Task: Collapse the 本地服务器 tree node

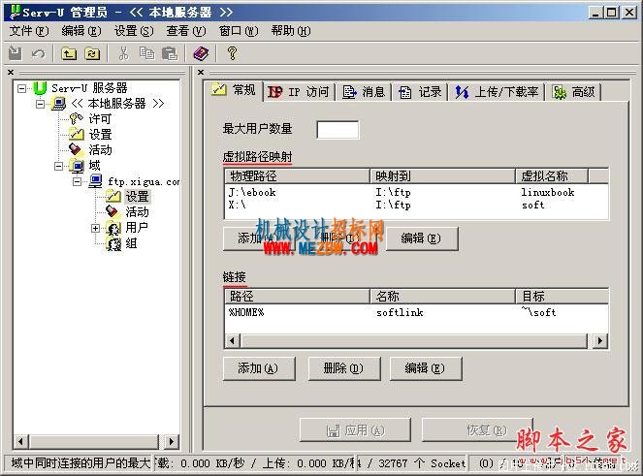Action: pos(40,104)
